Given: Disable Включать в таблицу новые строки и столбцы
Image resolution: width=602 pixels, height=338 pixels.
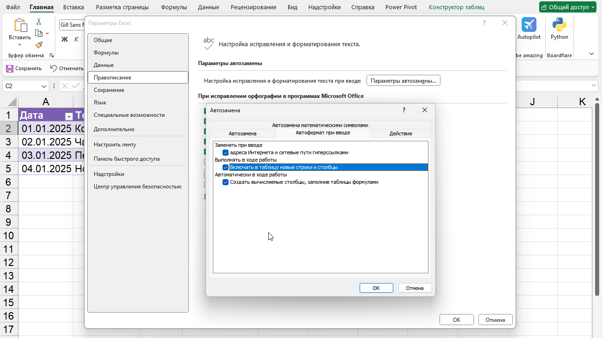Looking at the screenshot, I should pos(225,167).
